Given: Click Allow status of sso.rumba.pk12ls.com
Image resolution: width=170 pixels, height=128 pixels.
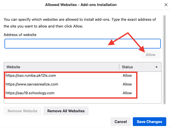Looking at the screenshot, I should click(x=127, y=75).
